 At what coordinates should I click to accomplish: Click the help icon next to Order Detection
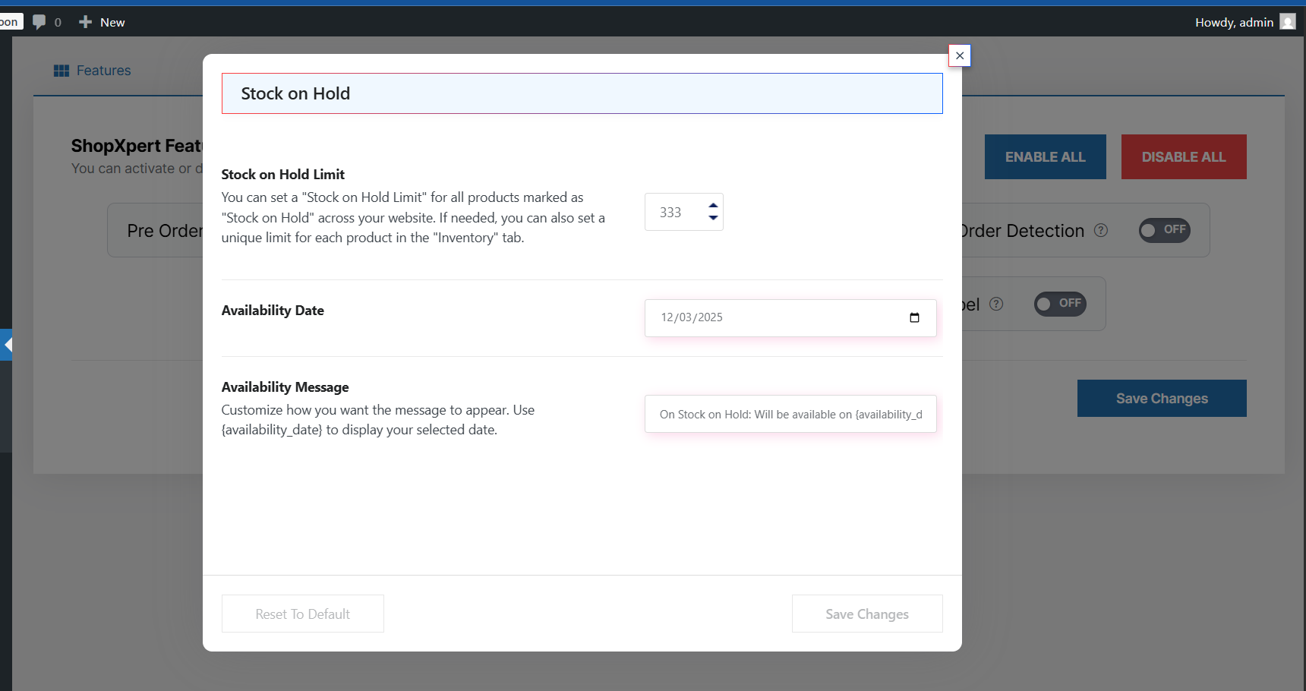[x=1101, y=230]
